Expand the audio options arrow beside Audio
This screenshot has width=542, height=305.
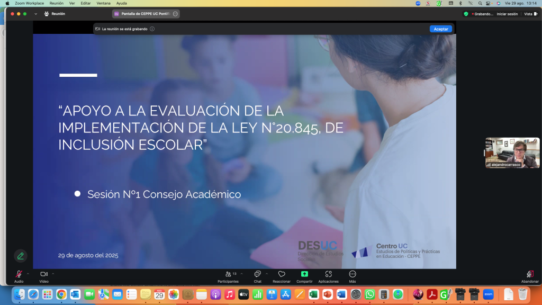28,274
